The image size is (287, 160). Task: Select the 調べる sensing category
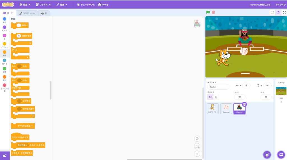(4, 62)
